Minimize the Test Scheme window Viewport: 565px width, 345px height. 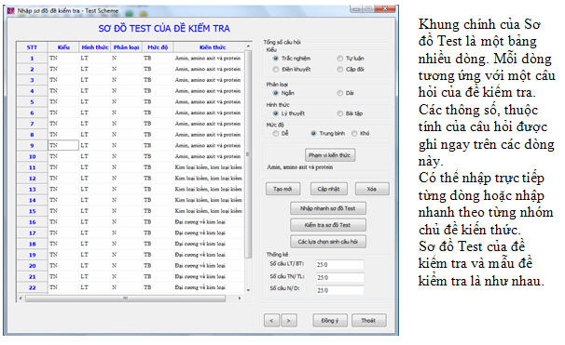[x=355, y=8]
